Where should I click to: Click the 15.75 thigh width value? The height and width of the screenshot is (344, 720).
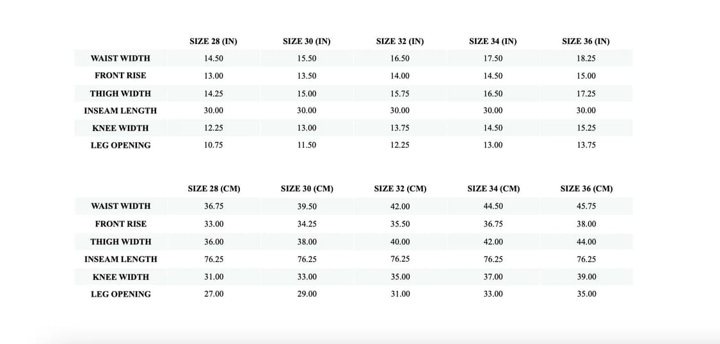pos(400,93)
